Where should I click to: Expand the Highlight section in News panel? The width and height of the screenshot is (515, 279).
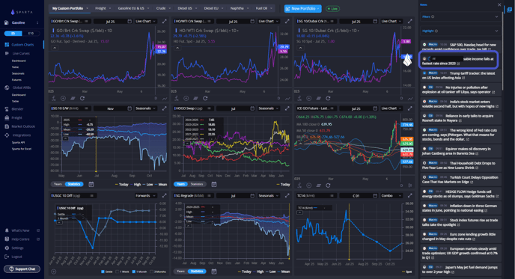click(x=460, y=31)
